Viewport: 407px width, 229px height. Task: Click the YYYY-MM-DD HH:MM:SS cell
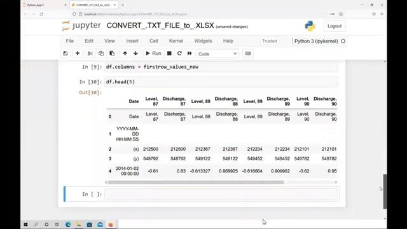(x=127, y=134)
